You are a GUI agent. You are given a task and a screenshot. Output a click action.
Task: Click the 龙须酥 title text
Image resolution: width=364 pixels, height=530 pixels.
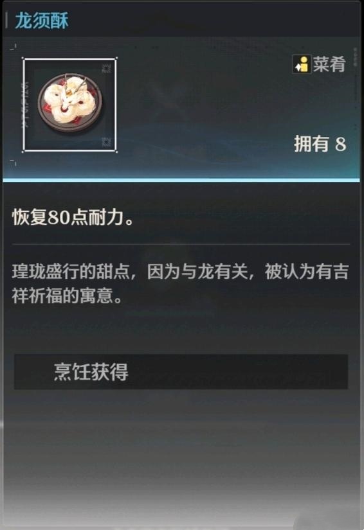coord(42,21)
